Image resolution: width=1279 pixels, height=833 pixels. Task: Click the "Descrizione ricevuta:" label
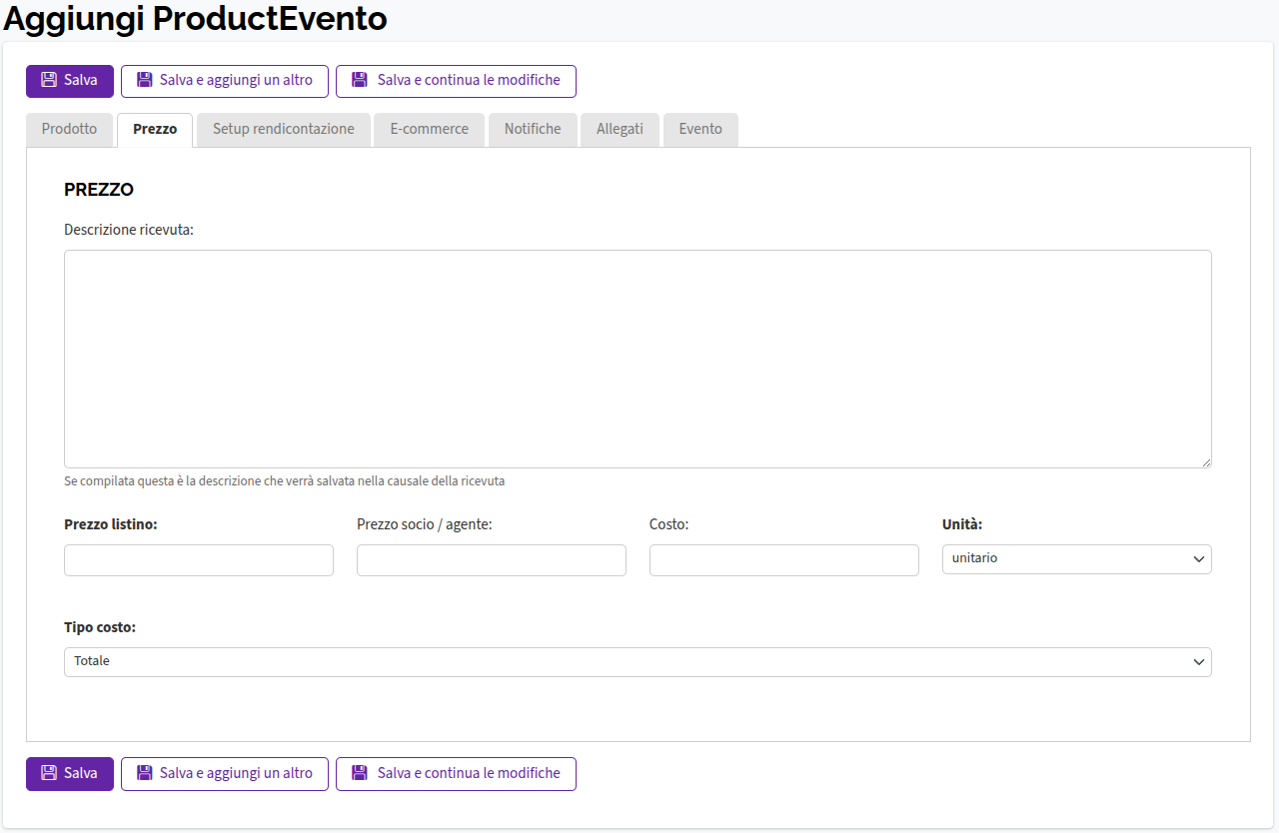129,230
